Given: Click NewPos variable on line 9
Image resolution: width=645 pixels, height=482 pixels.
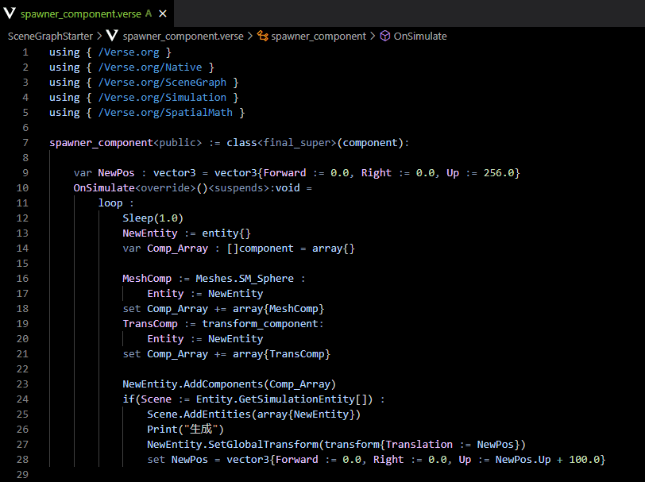Looking at the screenshot, I should 116,173.
